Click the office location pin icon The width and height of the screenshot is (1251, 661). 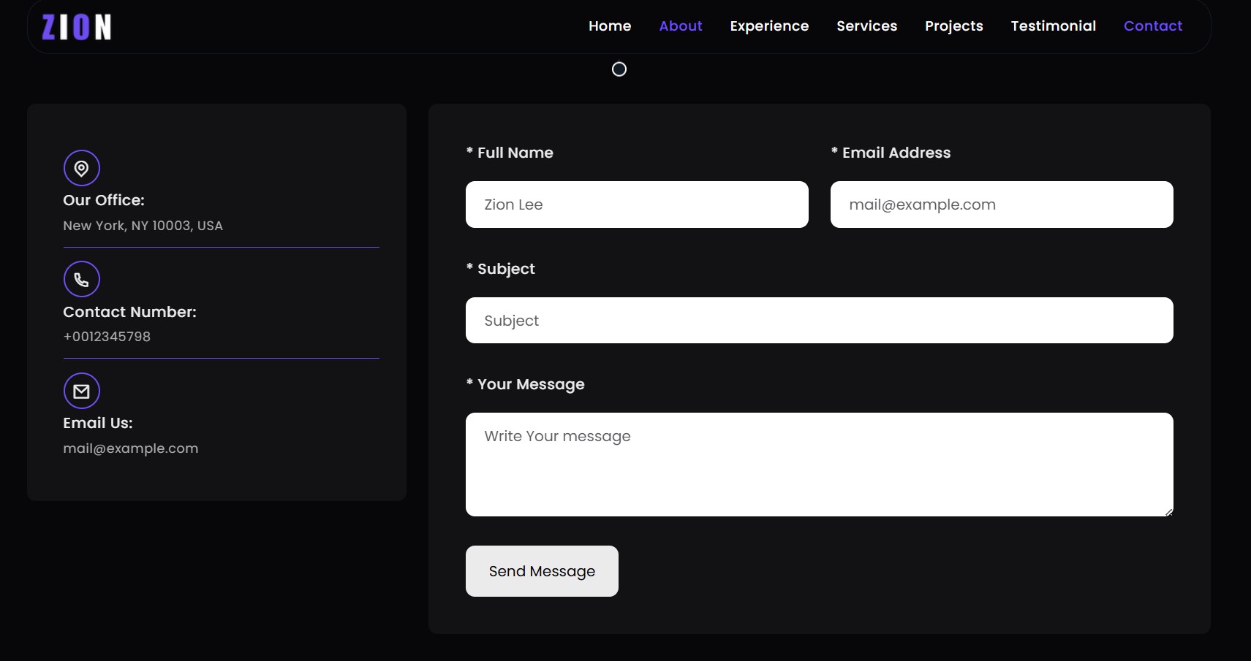click(82, 169)
